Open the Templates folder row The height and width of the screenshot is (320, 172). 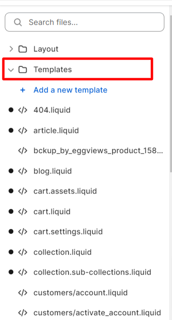(x=77, y=69)
